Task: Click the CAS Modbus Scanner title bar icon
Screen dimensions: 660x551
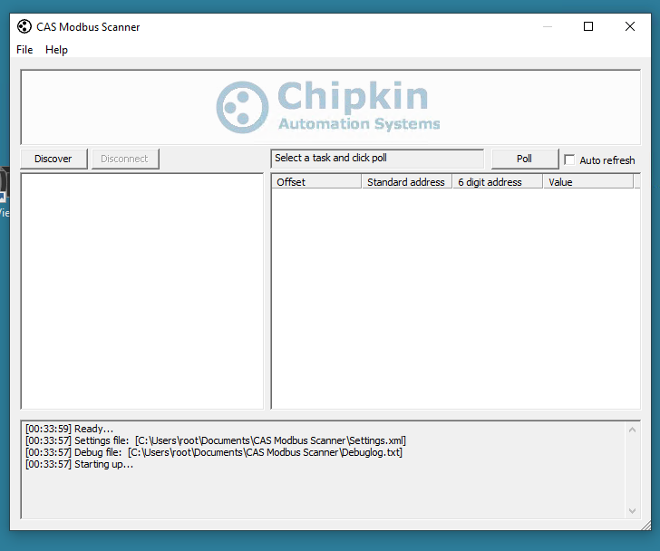Action: 24,26
